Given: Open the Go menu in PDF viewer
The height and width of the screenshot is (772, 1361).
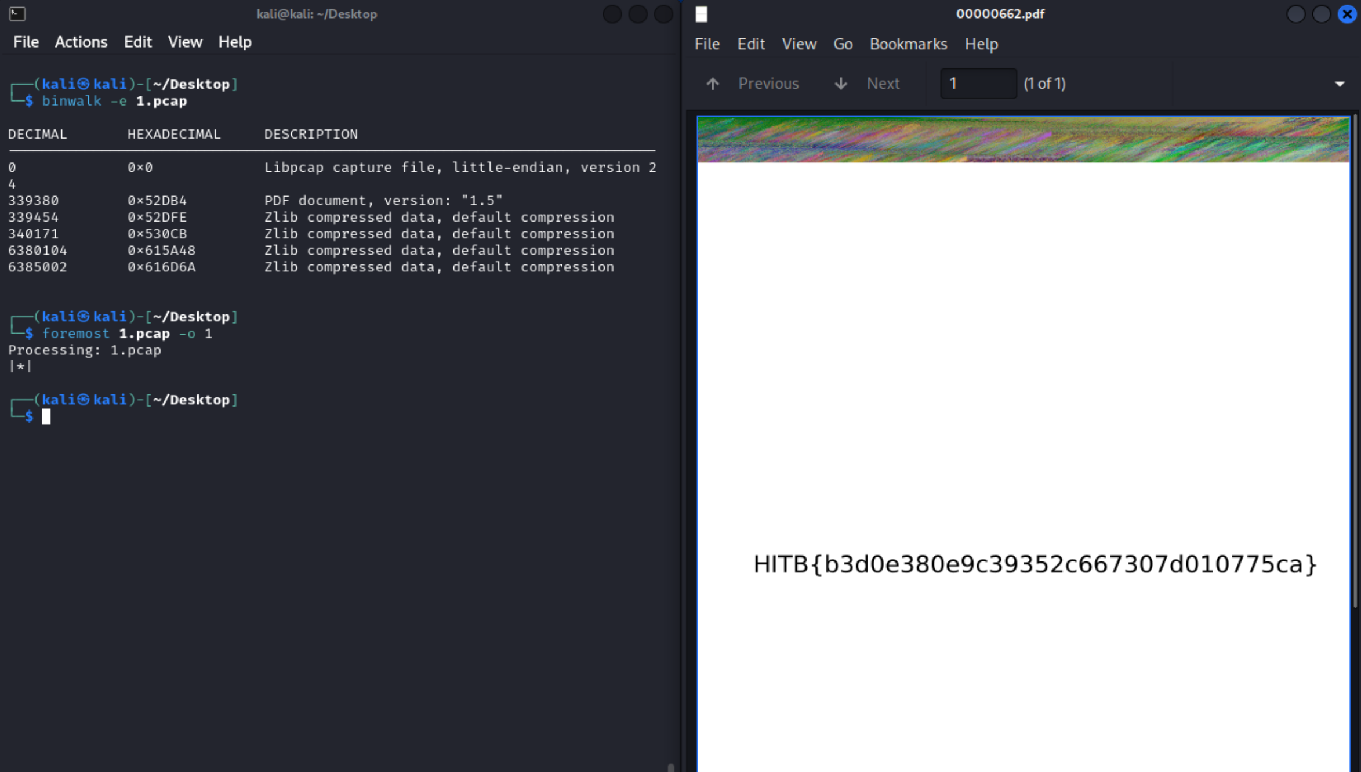Looking at the screenshot, I should (x=843, y=44).
